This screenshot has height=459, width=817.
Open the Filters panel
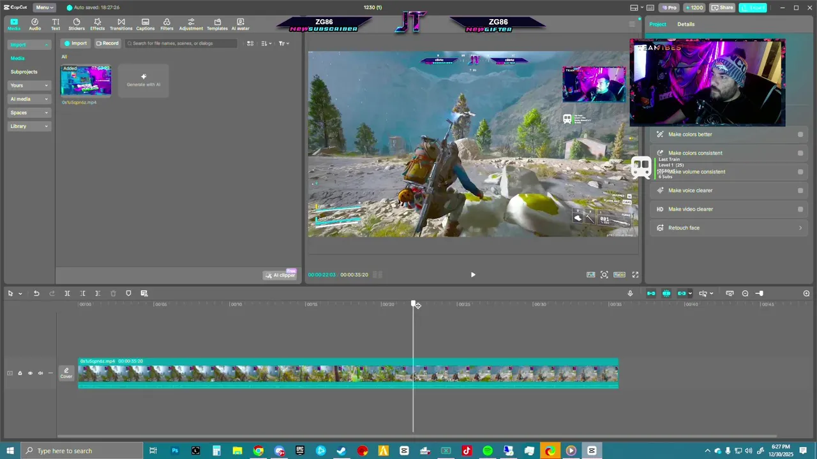click(167, 24)
